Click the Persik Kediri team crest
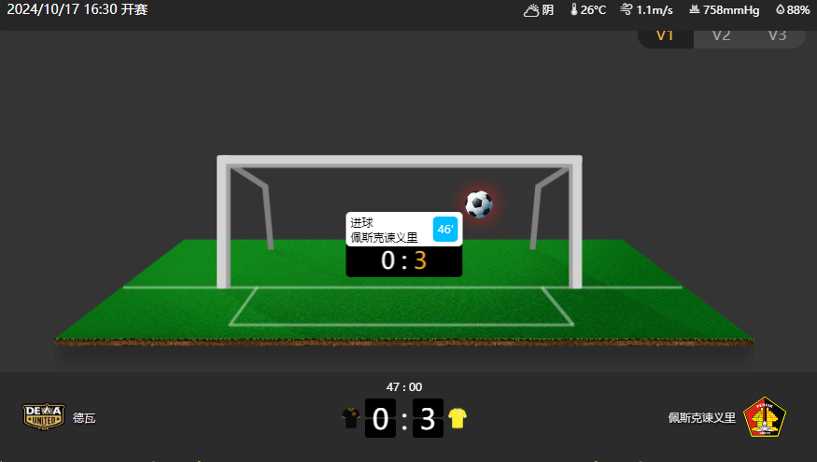This screenshot has height=462, width=817. [x=765, y=417]
